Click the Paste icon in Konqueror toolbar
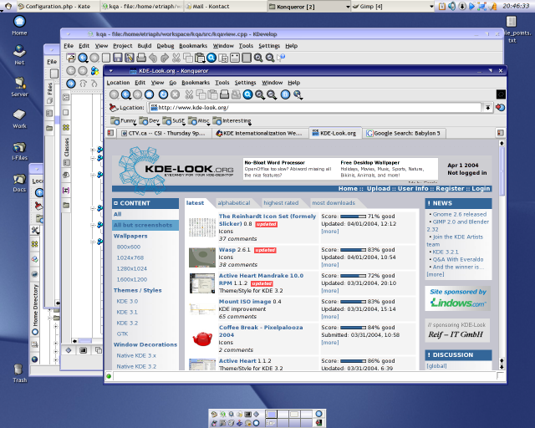 pos(213,94)
